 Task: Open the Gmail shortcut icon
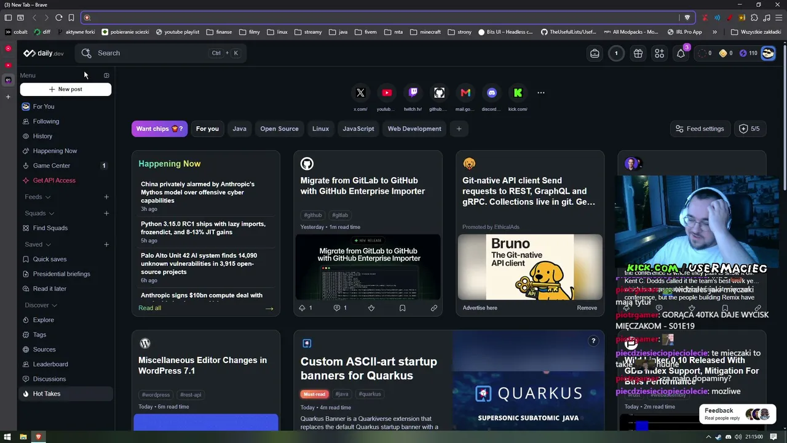465,93
